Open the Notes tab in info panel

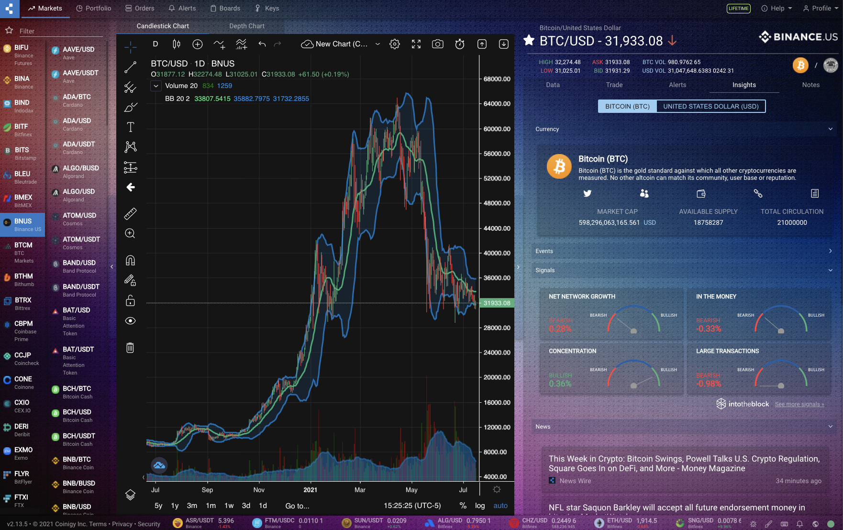point(811,85)
